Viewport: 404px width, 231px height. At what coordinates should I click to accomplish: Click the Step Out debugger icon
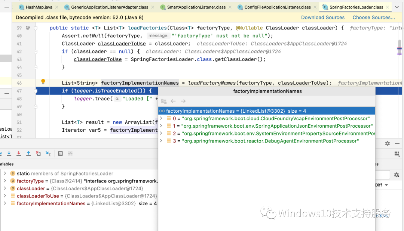pos(28,154)
